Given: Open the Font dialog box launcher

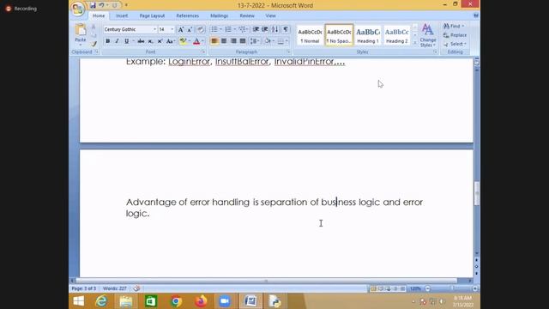Looking at the screenshot, I should tap(203, 51).
